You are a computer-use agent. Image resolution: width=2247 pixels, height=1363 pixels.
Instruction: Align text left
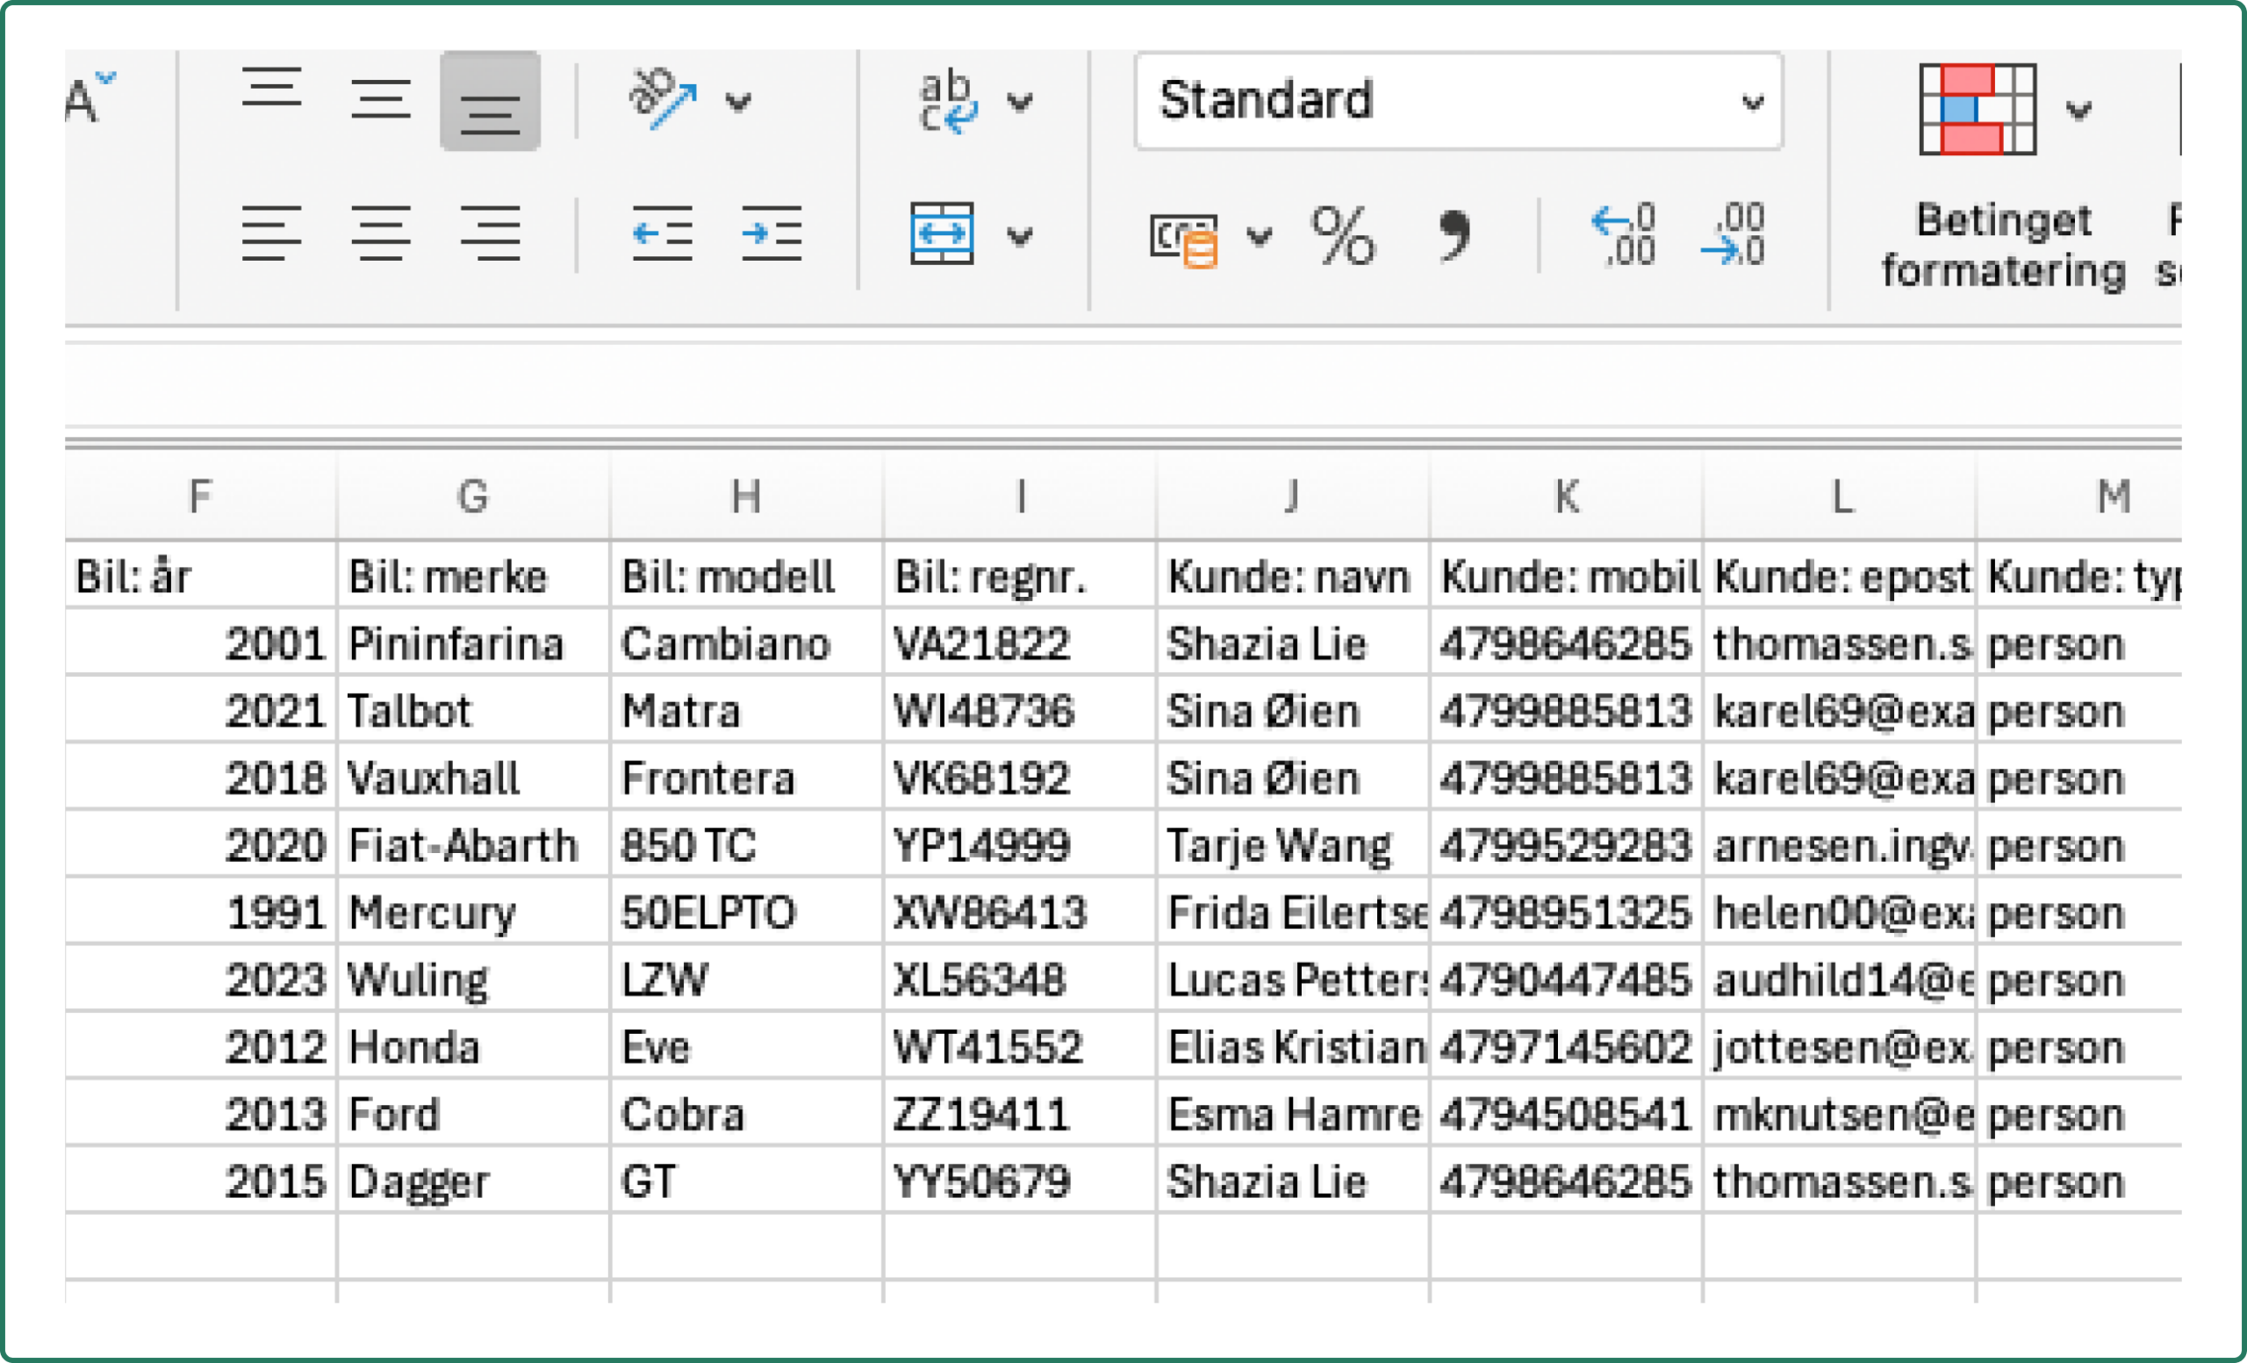(x=272, y=233)
